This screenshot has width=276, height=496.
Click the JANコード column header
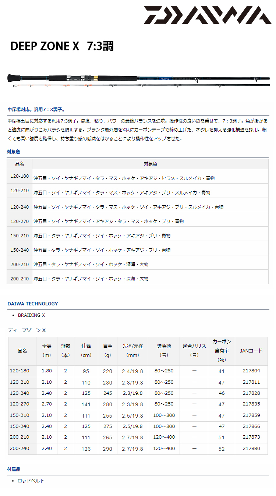251,351
